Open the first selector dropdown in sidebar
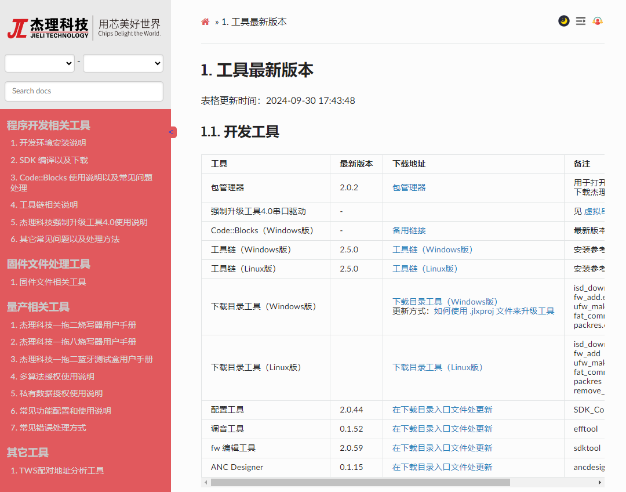Screen dimensions: 626x492 39,63
